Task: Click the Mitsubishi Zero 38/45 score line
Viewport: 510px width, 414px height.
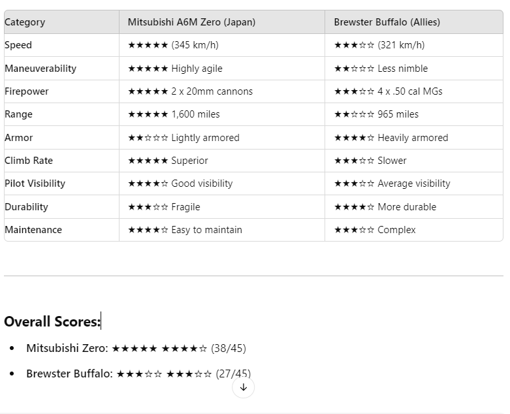Action: click(x=136, y=348)
